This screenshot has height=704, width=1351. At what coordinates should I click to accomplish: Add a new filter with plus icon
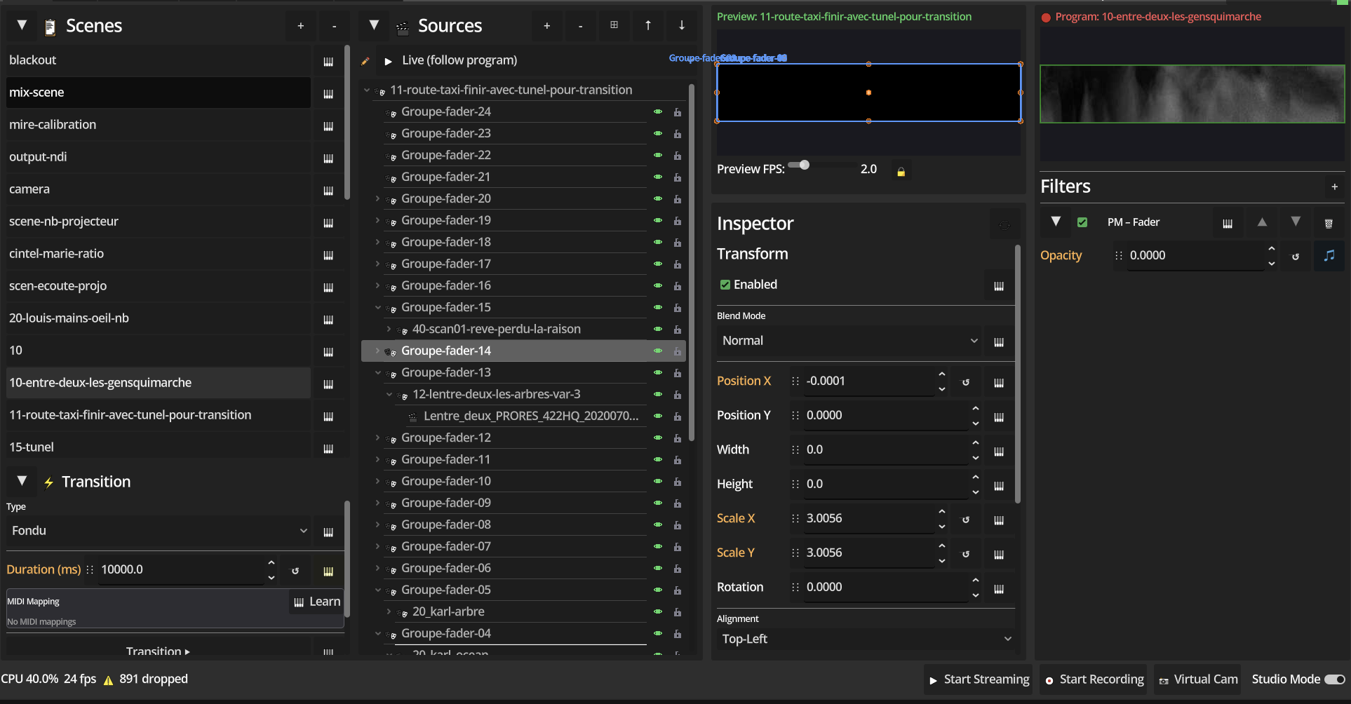(x=1334, y=187)
